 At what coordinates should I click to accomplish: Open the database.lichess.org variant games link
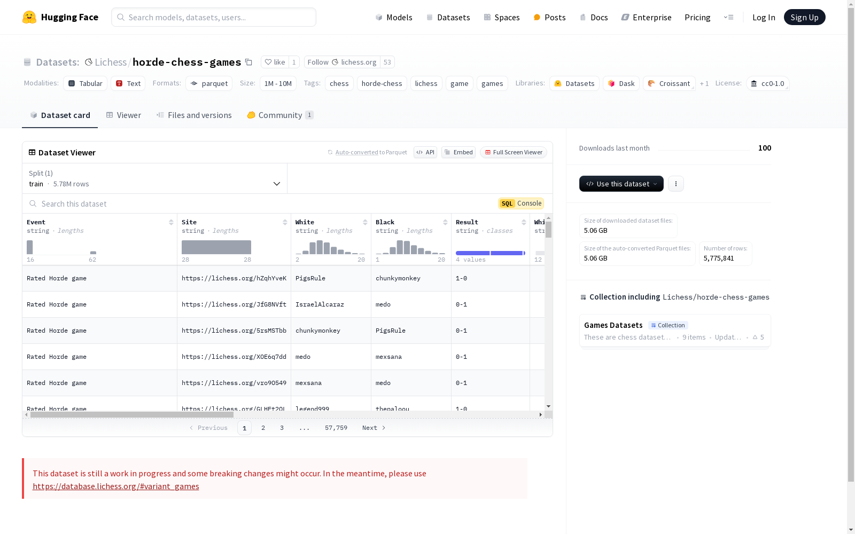click(116, 486)
